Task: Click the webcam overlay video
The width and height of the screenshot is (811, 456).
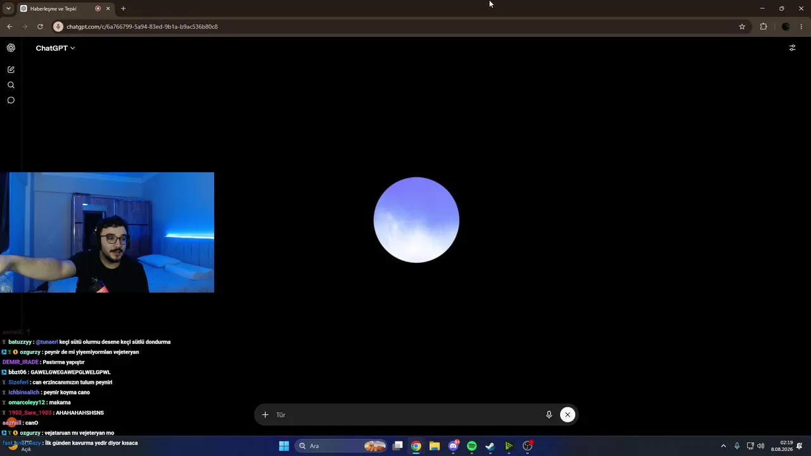Action: click(107, 232)
